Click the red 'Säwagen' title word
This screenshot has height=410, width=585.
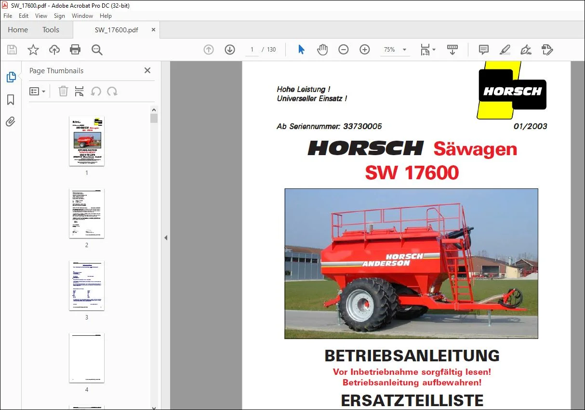coord(475,149)
